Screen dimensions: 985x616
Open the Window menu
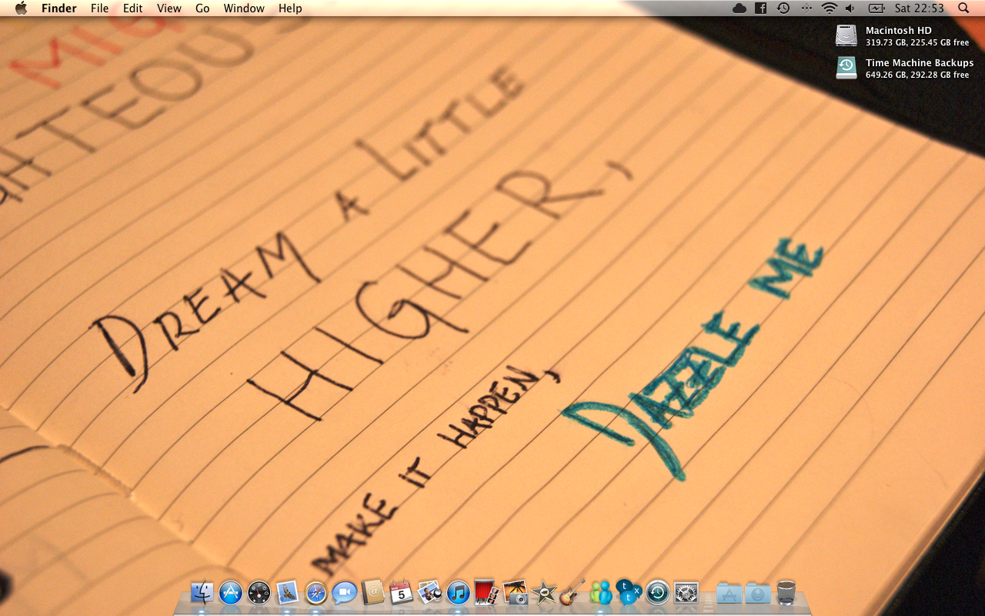[244, 8]
